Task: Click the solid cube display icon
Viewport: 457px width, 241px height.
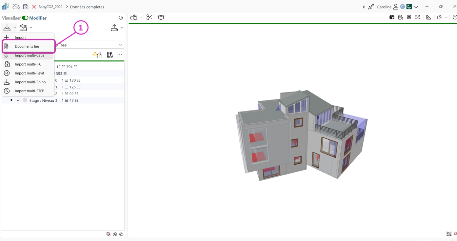Action: (x=392, y=17)
